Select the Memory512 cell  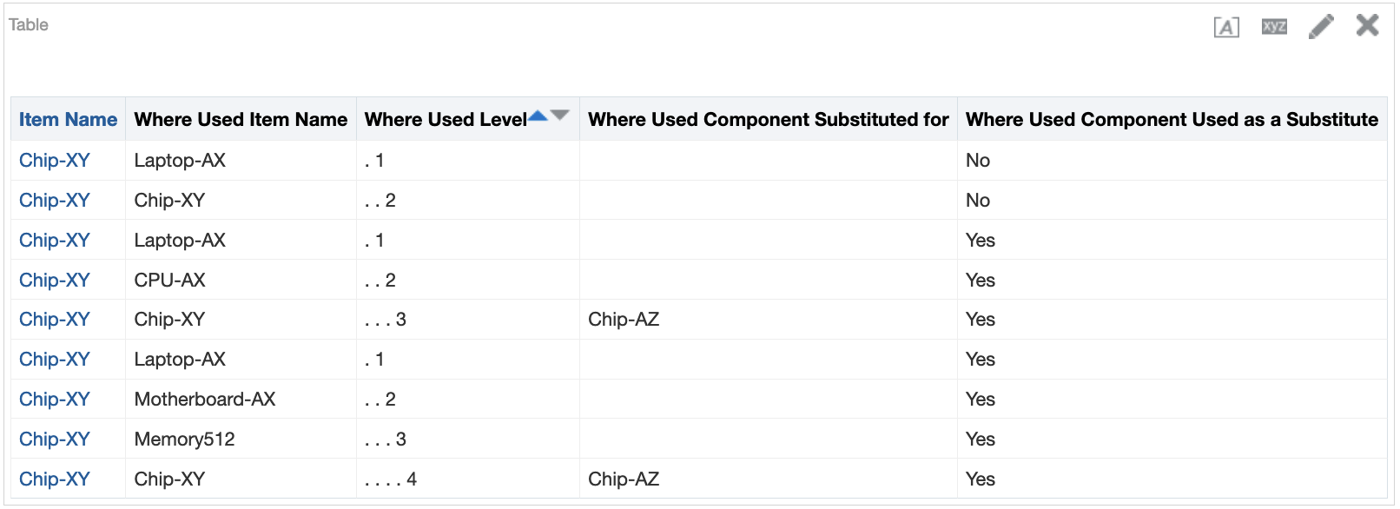click(x=184, y=439)
